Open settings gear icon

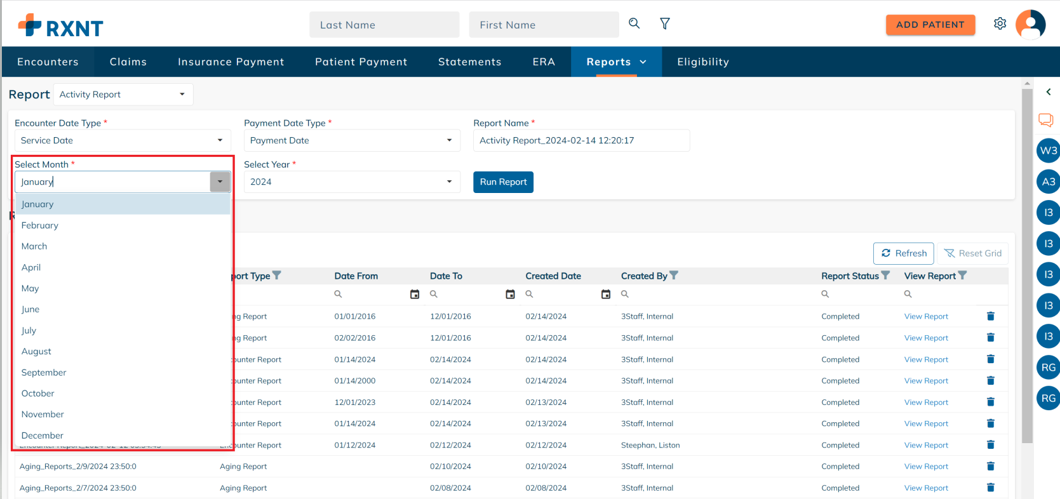point(1000,24)
